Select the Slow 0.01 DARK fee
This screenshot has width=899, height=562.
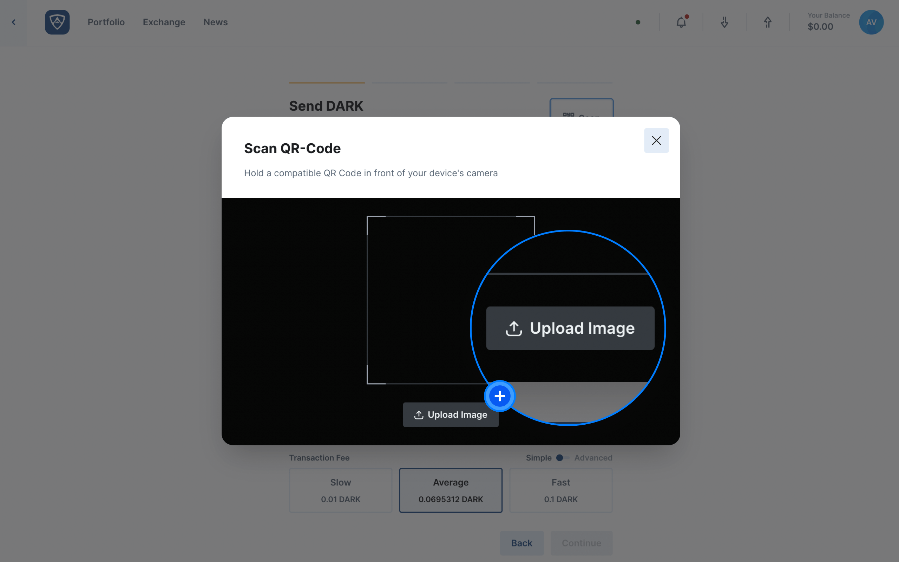341,490
